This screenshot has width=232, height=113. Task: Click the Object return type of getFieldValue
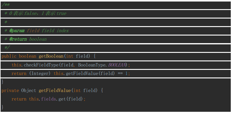pos(29,91)
